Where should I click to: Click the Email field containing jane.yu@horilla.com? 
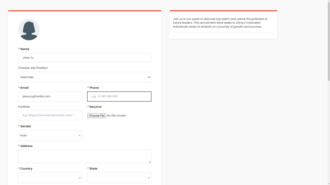(x=50, y=96)
